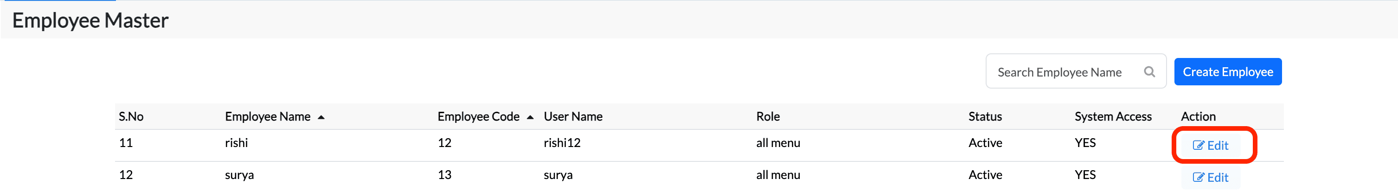Click the pencil Edit icon for rishi
The image size is (1398, 192).
pyautogui.click(x=1198, y=145)
